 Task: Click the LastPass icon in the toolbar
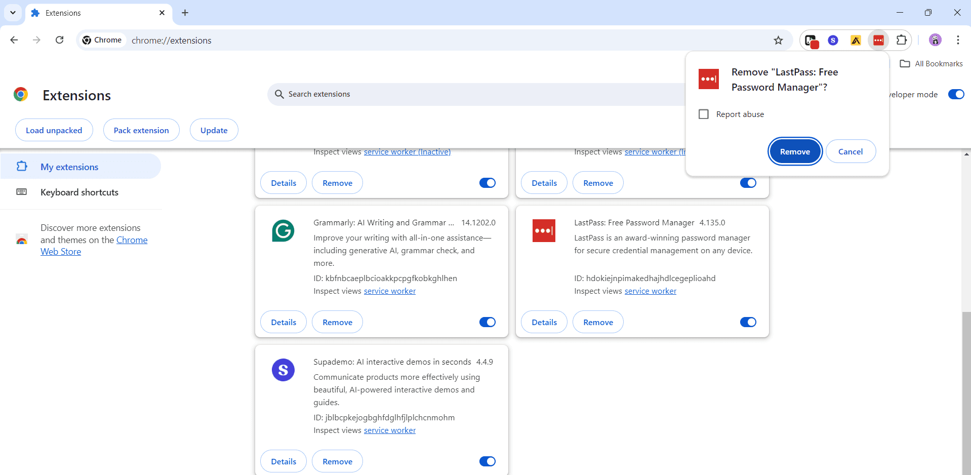tap(878, 41)
